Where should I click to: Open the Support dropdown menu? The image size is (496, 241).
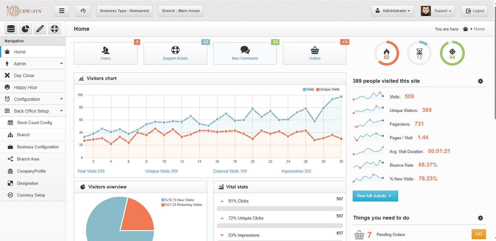pos(443,11)
